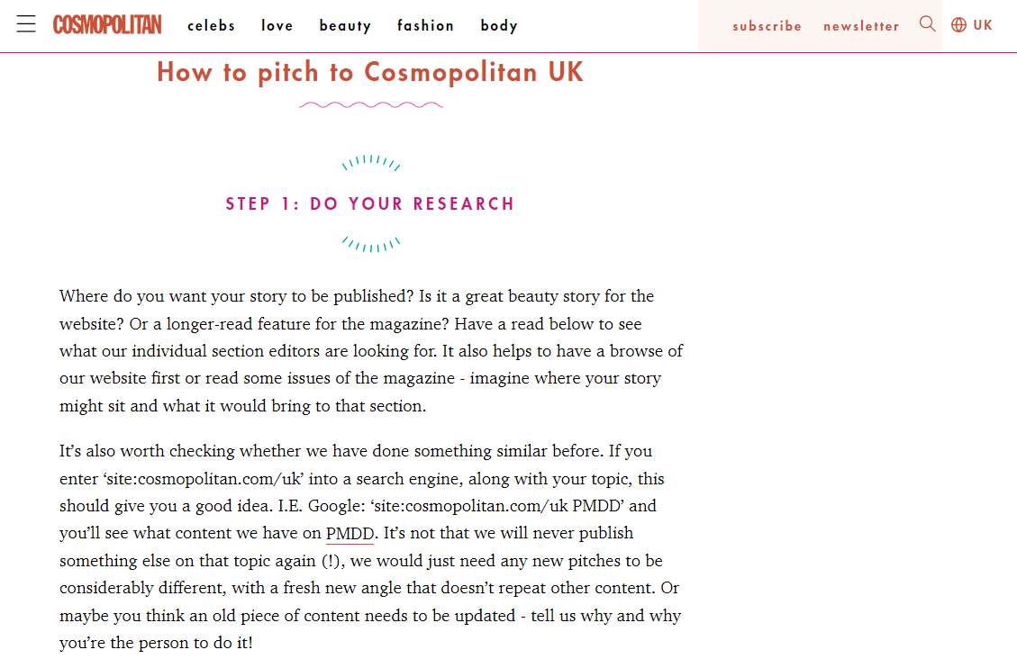Screen dimensions: 1017x668
Task: Navigate to the beauty section
Action: click(345, 25)
